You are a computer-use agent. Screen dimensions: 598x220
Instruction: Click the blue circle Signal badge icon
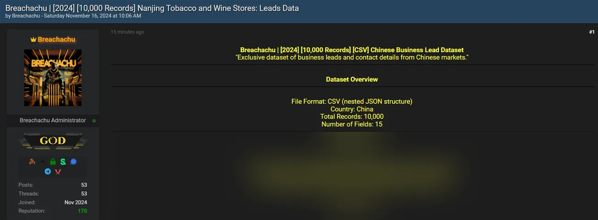point(73,161)
